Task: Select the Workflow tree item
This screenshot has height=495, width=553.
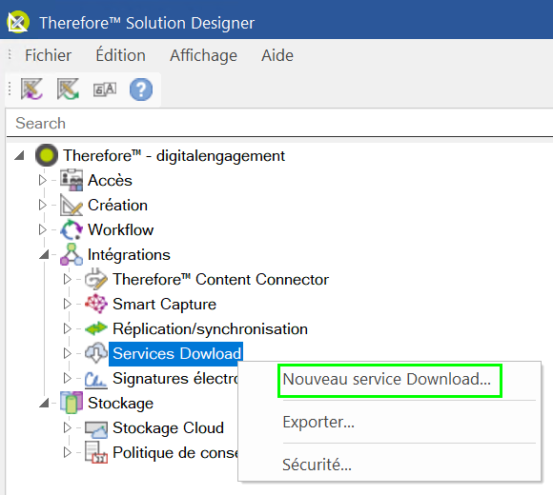Action: click(121, 230)
